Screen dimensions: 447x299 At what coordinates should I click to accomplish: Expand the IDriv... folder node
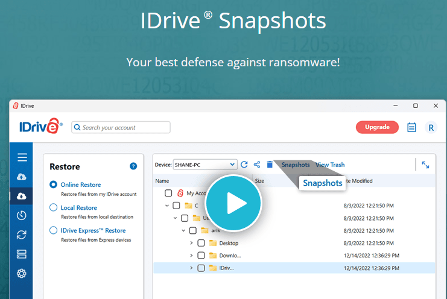click(191, 268)
